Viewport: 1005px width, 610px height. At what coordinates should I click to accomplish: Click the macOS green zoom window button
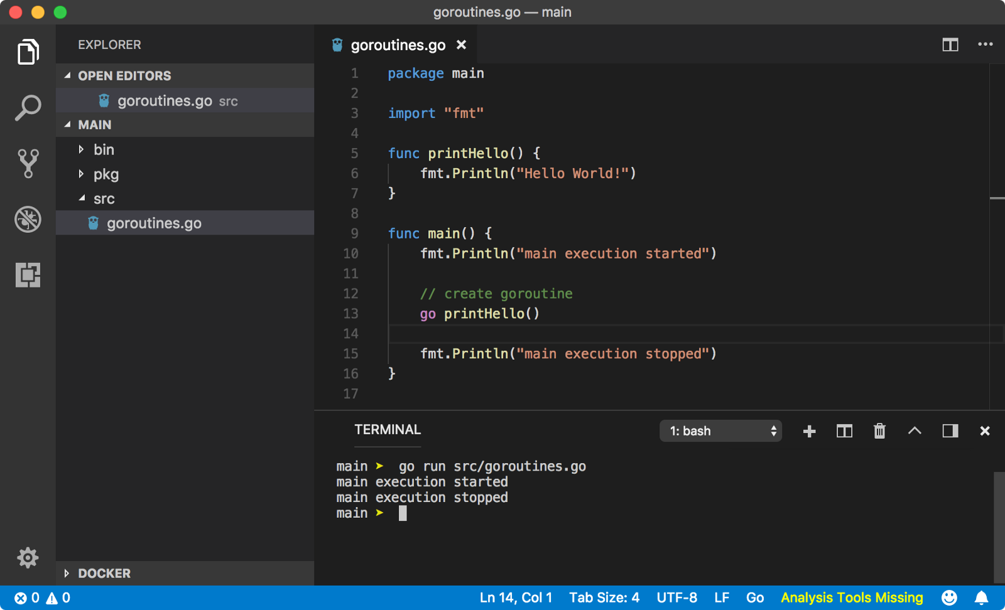pyautogui.click(x=60, y=12)
